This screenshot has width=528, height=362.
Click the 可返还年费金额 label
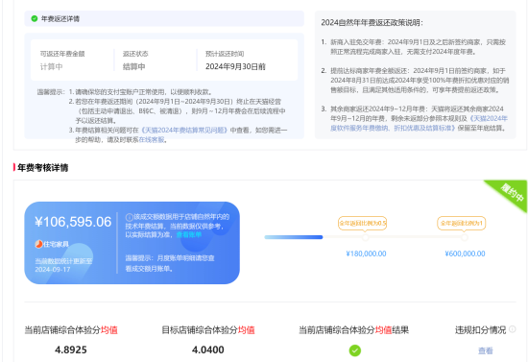pos(62,54)
